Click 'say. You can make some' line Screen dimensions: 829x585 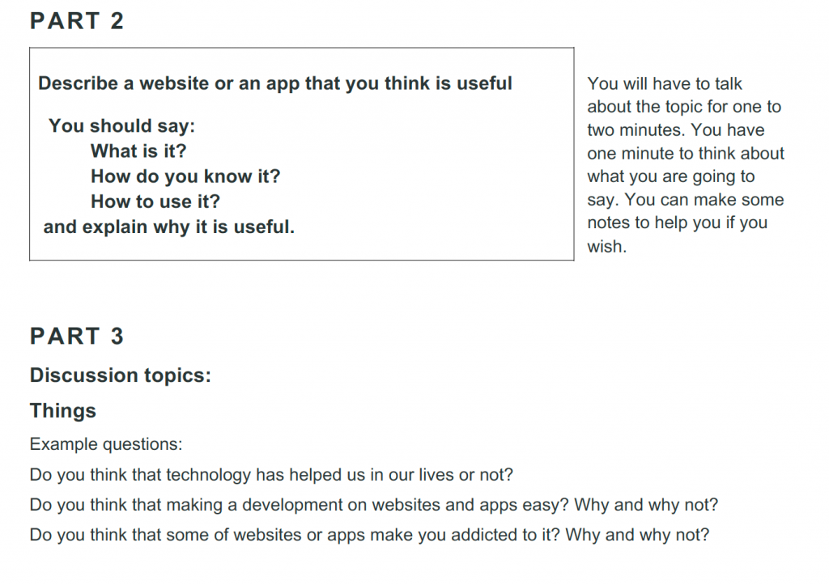pos(686,200)
